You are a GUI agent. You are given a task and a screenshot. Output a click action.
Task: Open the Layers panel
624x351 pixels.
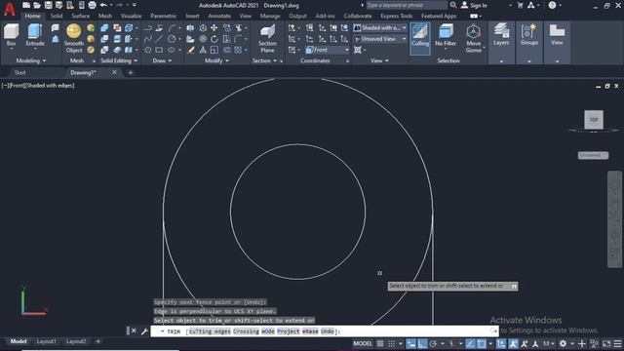501,34
